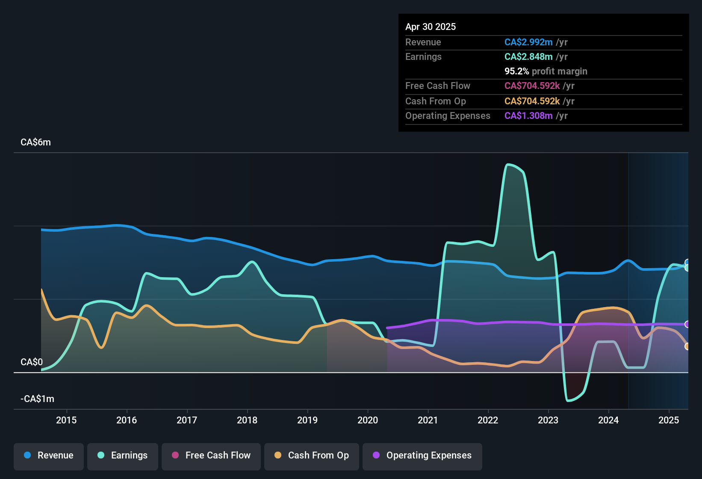Click the orange Cash From Op dot
This screenshot has width=702, height=479.
278,455
